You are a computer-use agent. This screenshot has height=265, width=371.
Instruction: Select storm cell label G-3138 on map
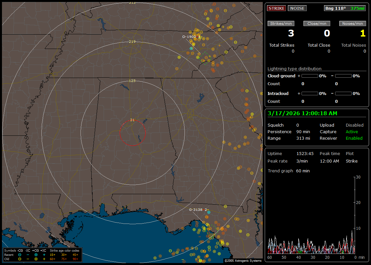coord(196,209)
